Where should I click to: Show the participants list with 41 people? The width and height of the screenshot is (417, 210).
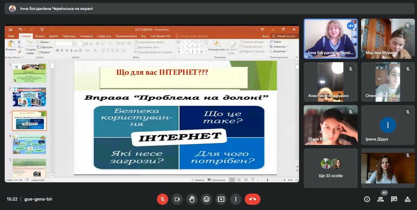(x=380, y=199)
